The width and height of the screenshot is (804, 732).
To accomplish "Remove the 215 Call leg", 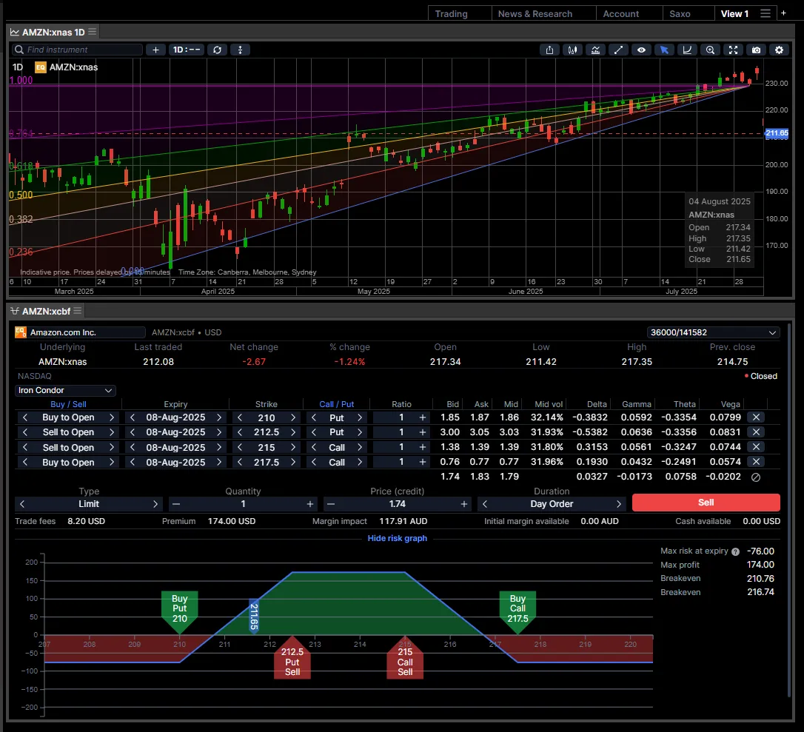I will (x=756, y=447).
